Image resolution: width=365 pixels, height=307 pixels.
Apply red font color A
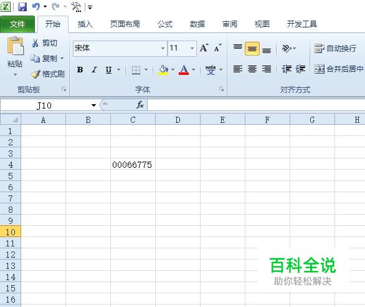184,70
